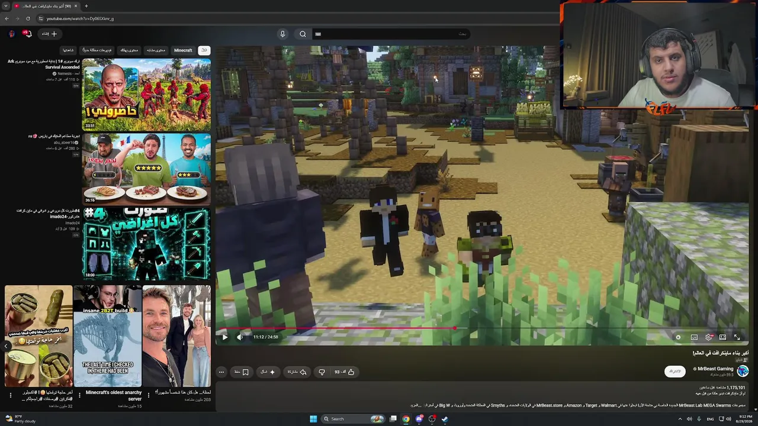Image resolution: width=758 pixels, height=426 pixels.
Task: Dislike the video with thumbs down
Action: (x=322, y=372)
